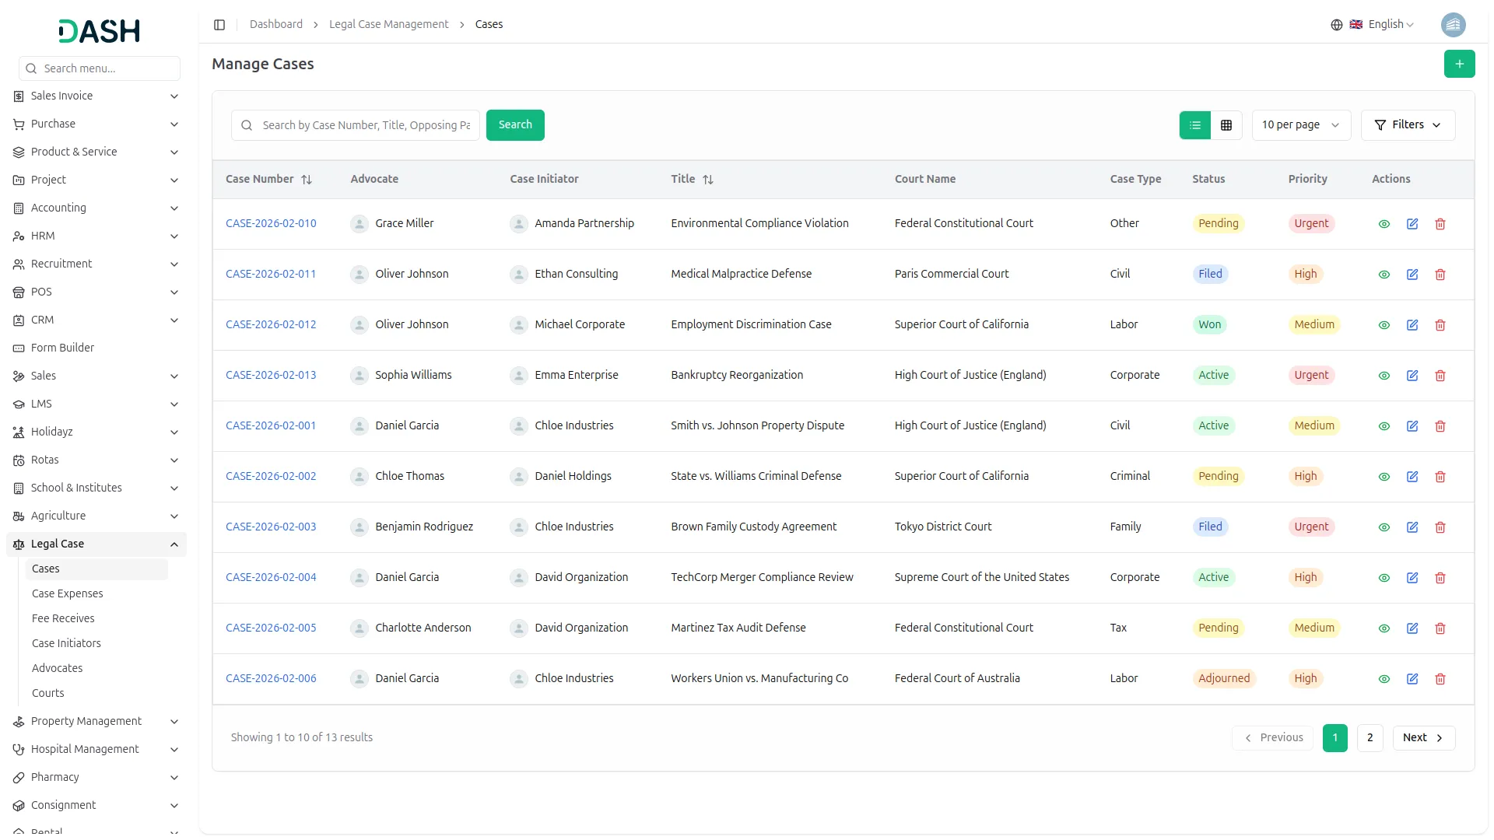The width and height of the screenshot is (1494, 840).
Task: Click advocate name Grace Miller
Action: [x=404, y=224]
